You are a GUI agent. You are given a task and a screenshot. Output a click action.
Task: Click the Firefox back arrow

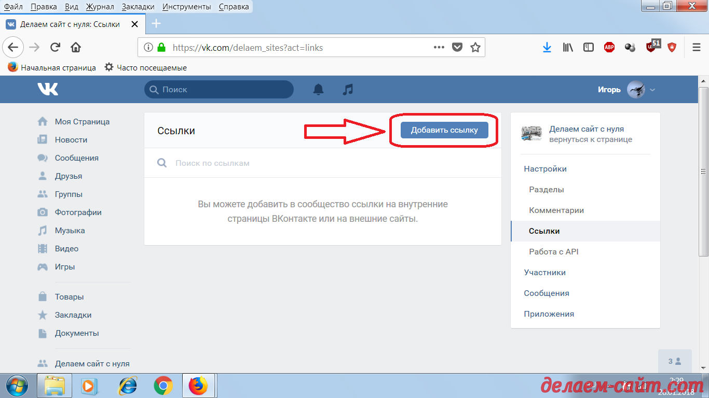coord(13,48)
